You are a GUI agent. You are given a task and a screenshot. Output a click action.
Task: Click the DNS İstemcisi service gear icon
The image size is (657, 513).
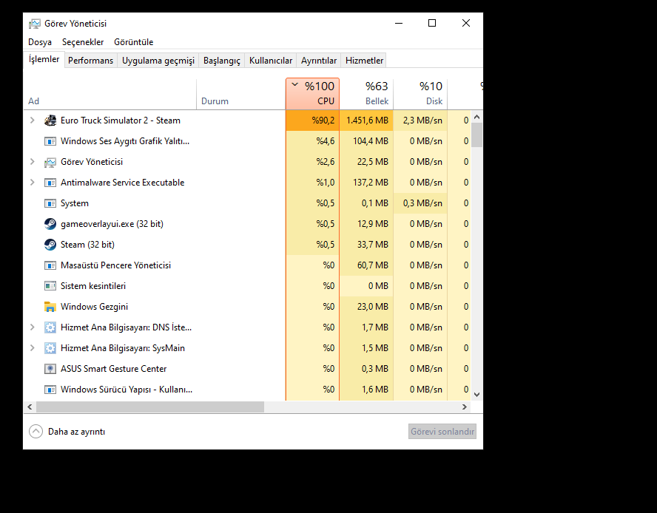click(50, 327)
